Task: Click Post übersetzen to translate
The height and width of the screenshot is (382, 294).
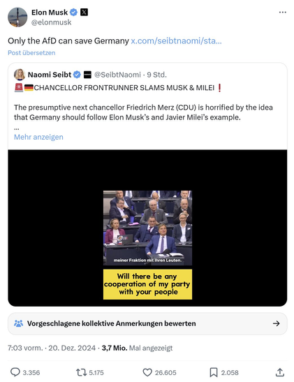Action: coord(31,53)
